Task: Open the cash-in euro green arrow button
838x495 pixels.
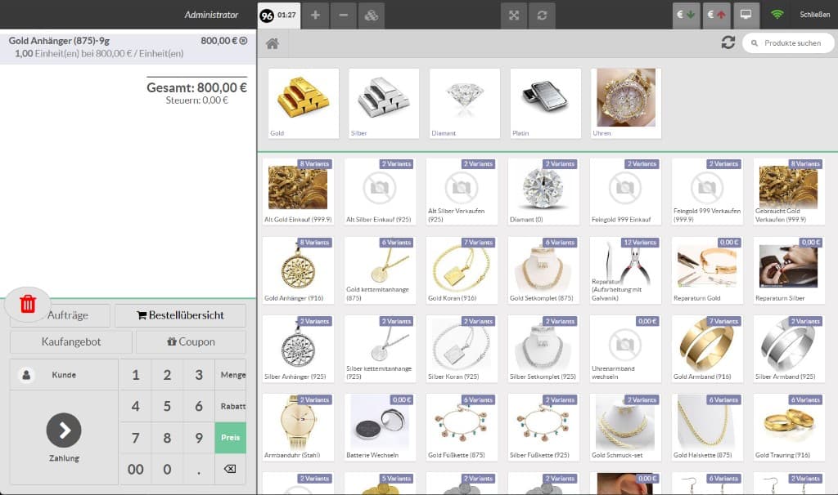Action: (x=686, y=15)
